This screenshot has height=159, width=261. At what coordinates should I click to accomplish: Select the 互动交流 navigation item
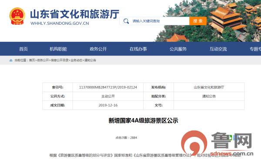click(x=218, y=49)
